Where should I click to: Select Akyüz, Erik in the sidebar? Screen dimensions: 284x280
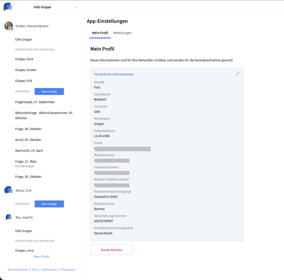24,190
